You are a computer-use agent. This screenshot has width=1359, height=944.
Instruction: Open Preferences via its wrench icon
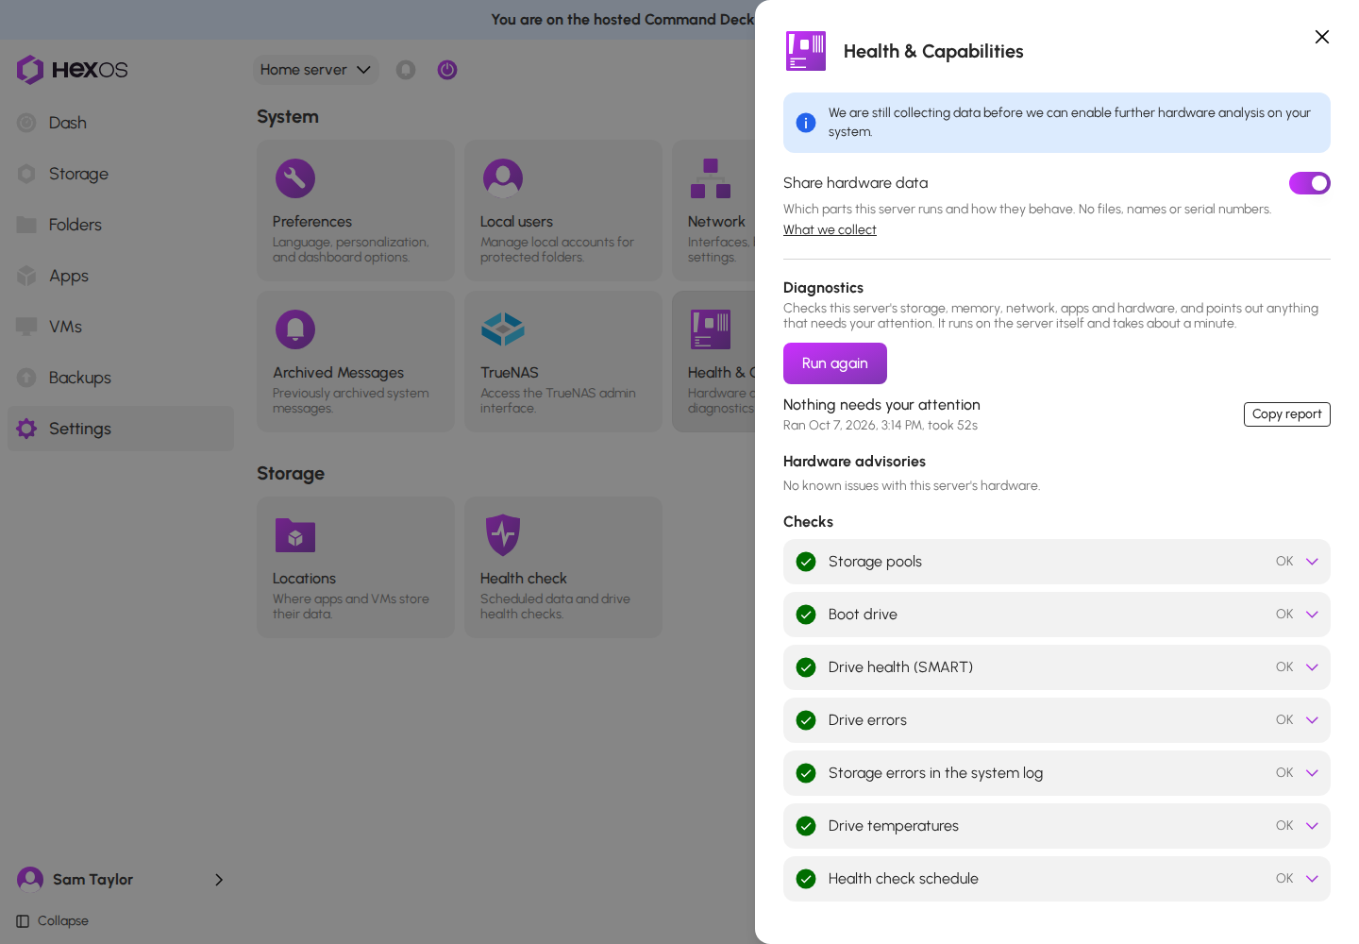pyautogui.click(x=295, y=178)
